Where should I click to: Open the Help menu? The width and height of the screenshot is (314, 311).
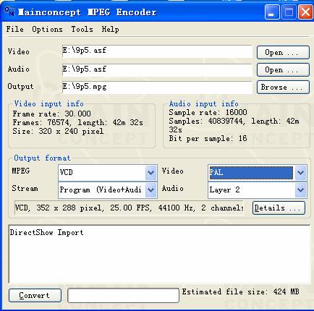110,29
